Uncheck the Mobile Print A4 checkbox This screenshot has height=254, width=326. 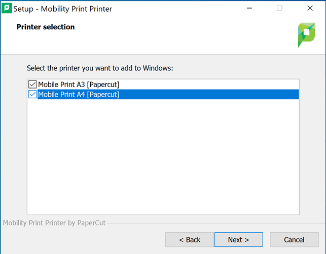32,95
